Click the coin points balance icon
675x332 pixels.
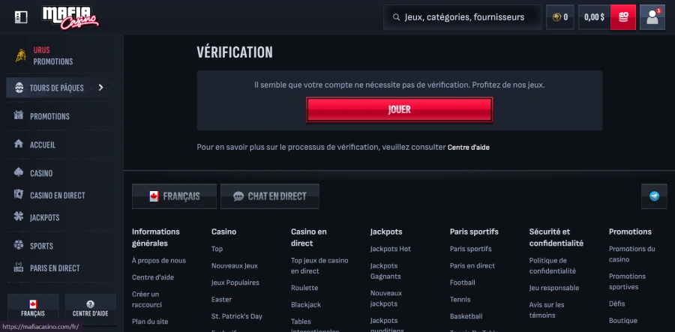pos(556,17)
